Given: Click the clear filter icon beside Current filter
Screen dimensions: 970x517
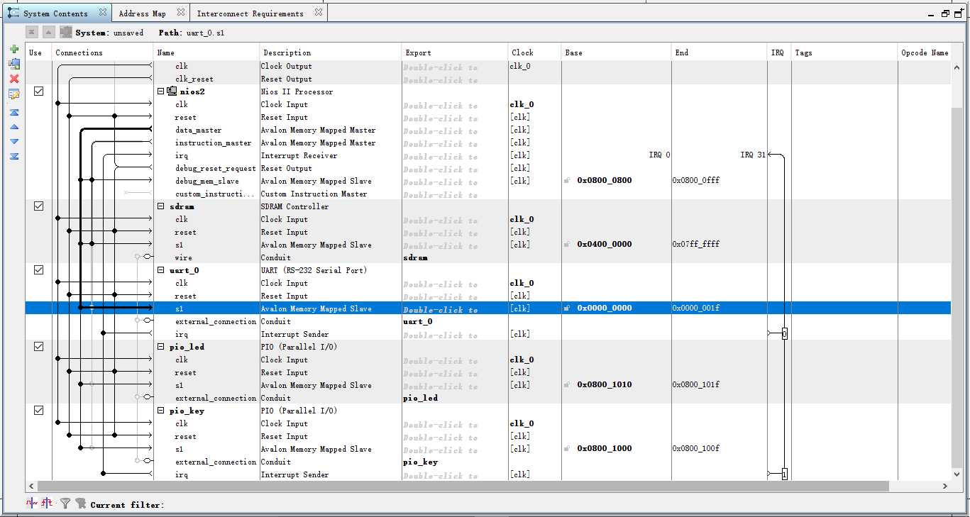Looking at the screenshot, I should coord(81,503).
